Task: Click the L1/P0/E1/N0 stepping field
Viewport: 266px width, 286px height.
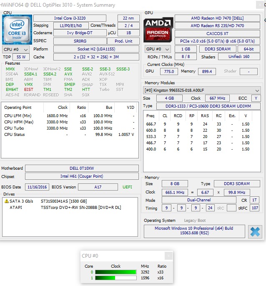Action: [71, 25]
